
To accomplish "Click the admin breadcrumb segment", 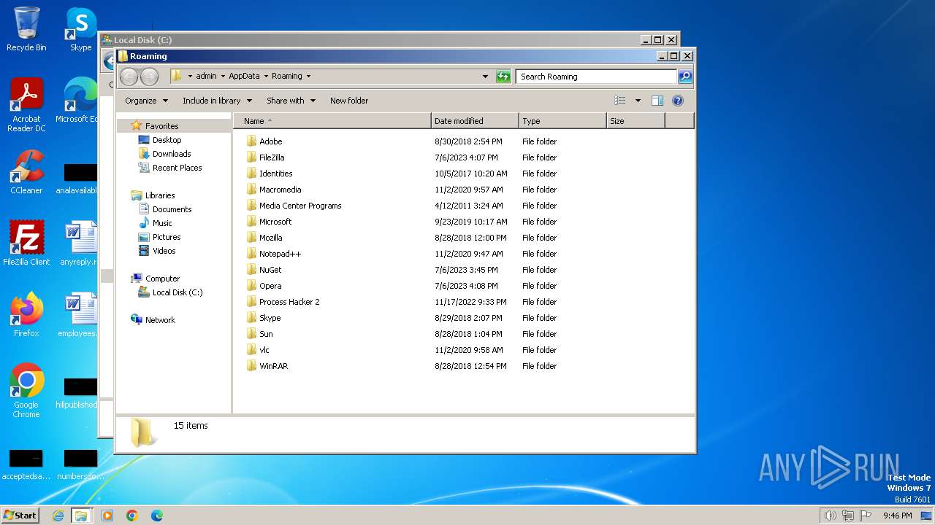I will click(206, 76).
